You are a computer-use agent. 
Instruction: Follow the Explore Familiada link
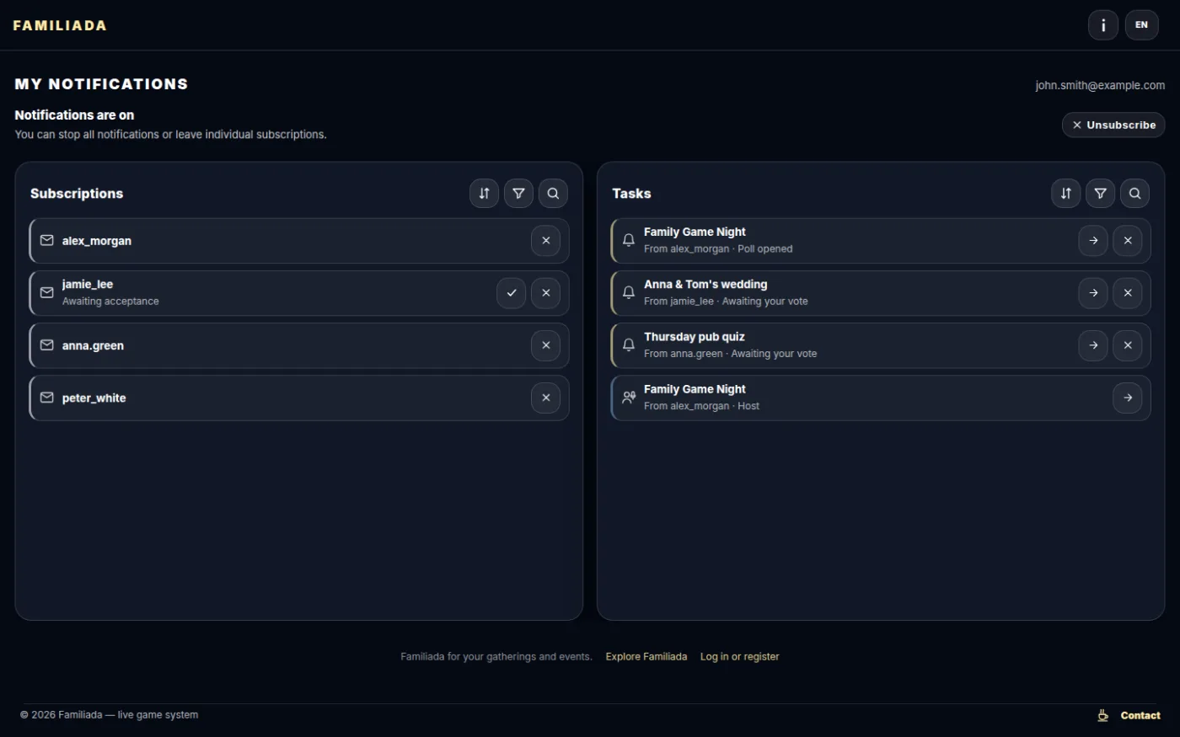pyautogui.click(x=646, y=657)
